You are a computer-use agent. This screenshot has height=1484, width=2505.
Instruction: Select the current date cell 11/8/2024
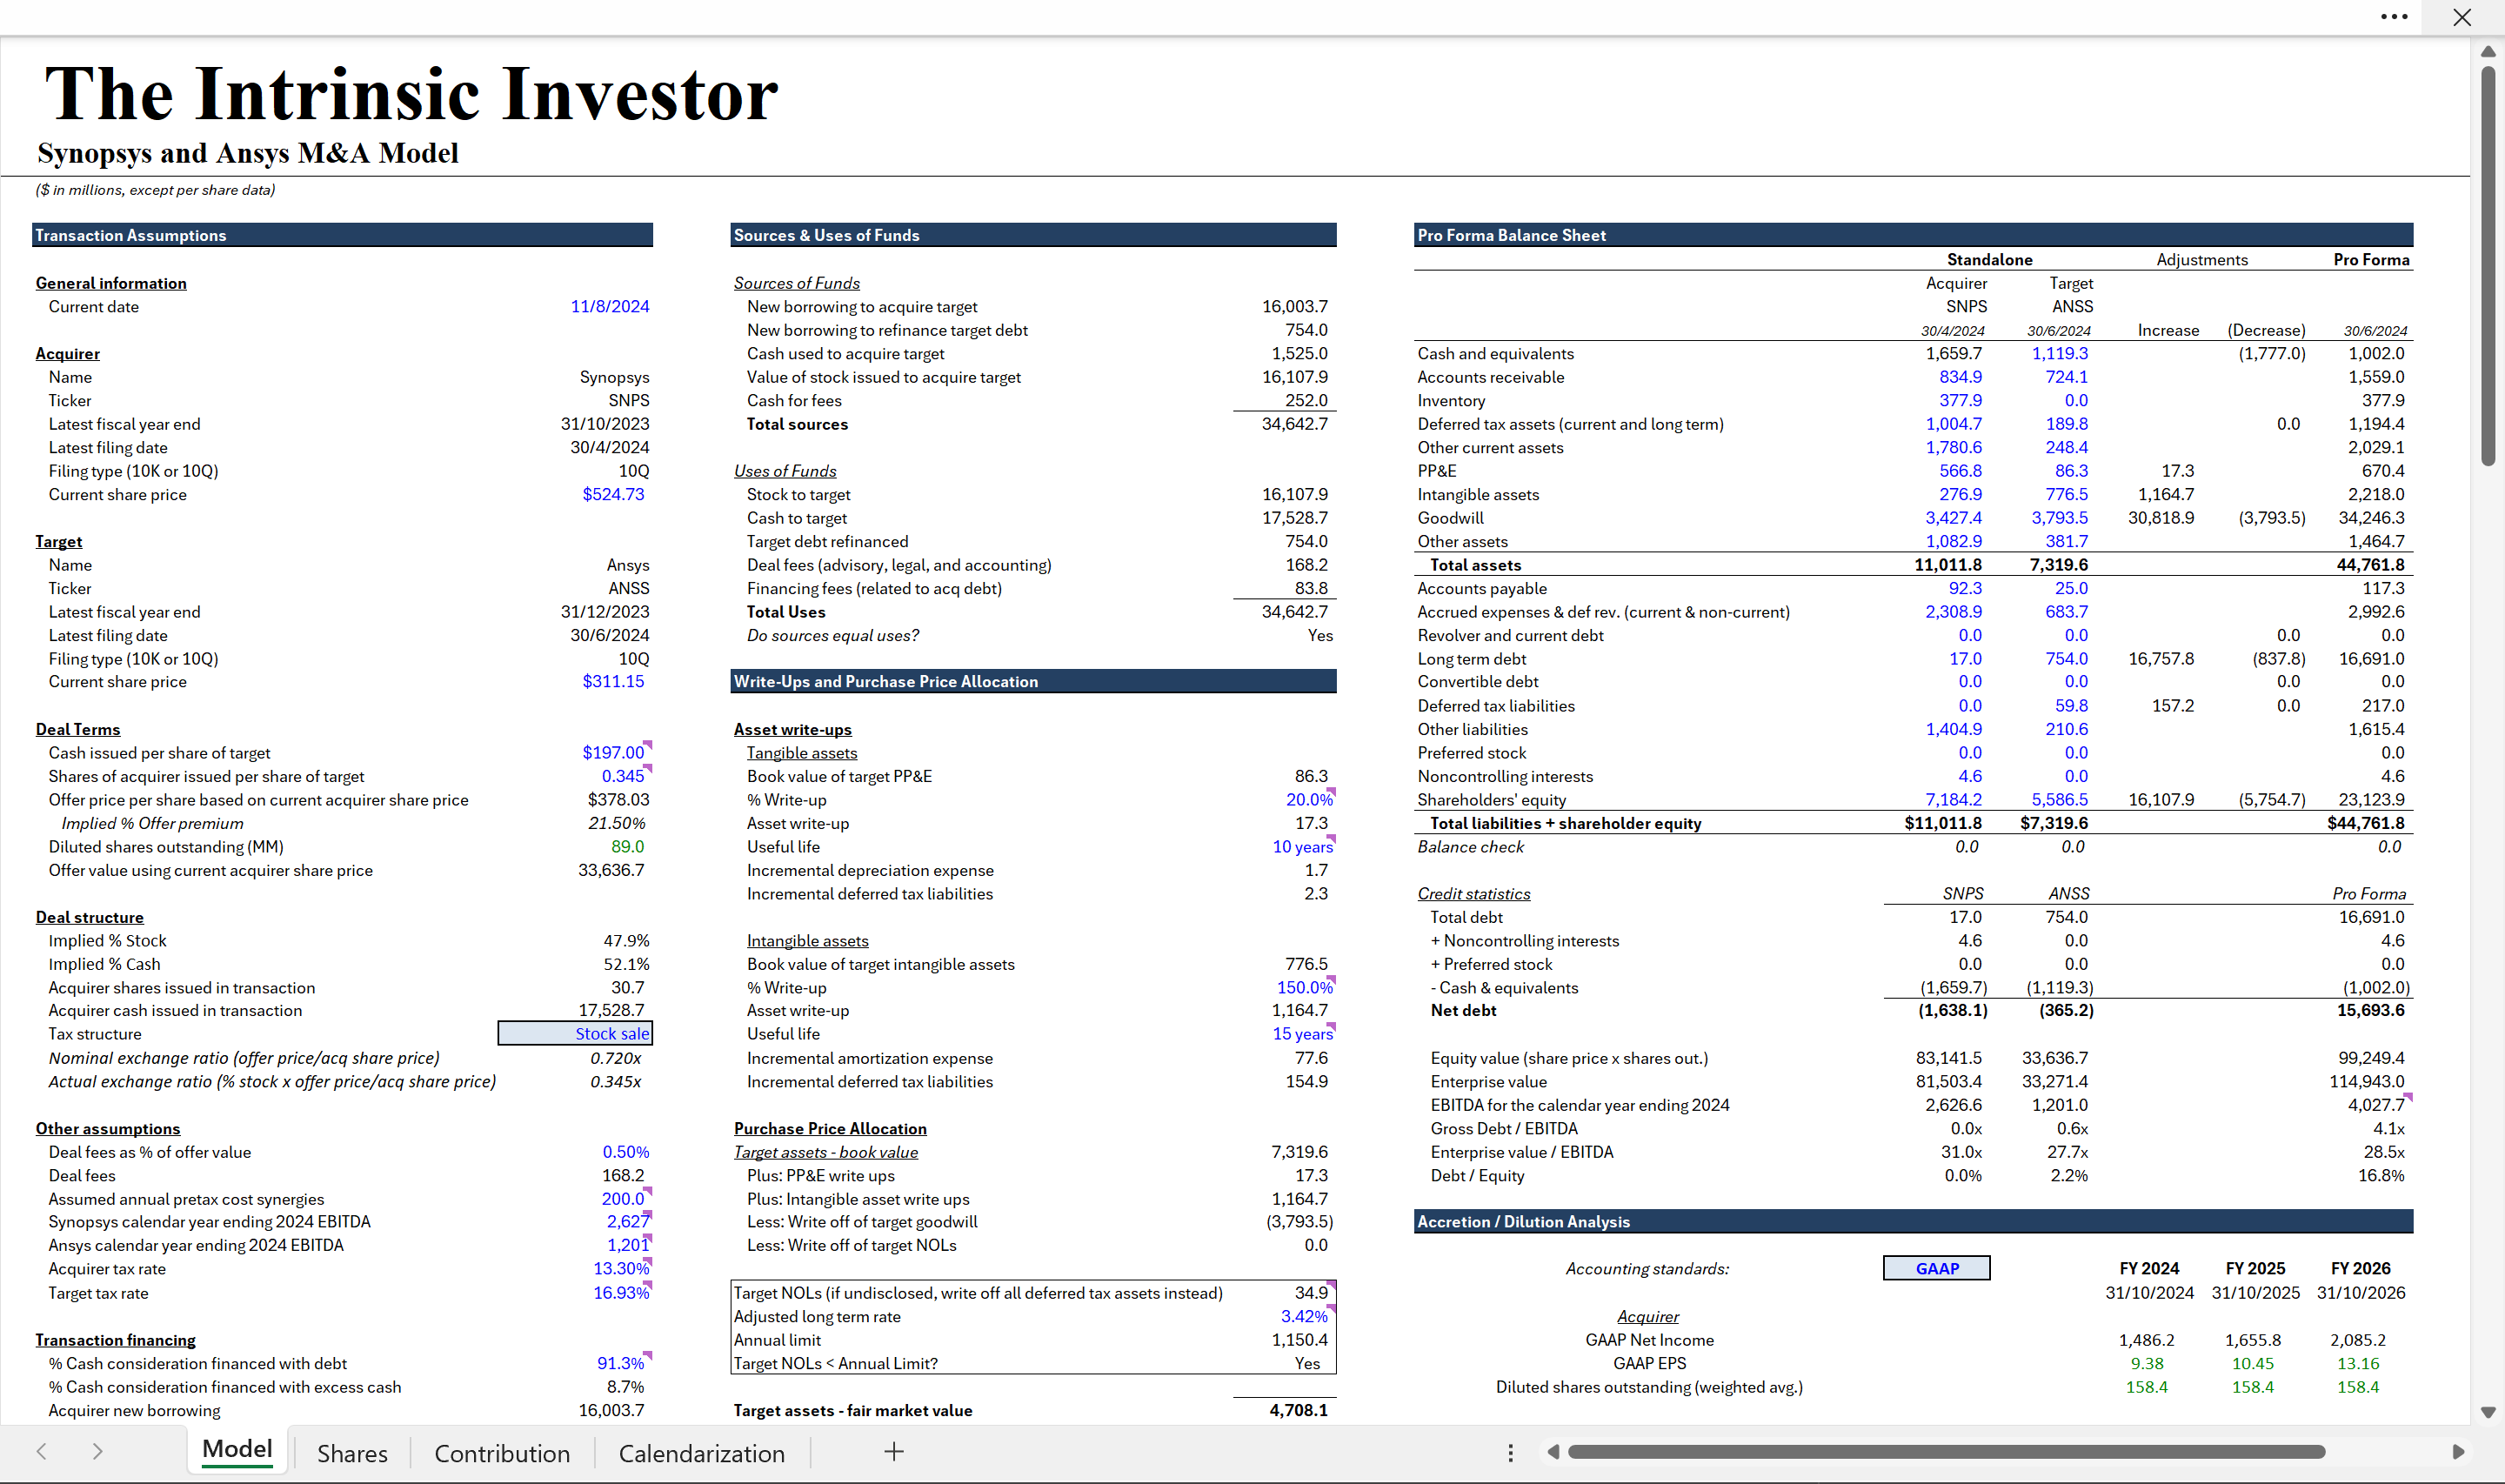(x=609, y=306)
